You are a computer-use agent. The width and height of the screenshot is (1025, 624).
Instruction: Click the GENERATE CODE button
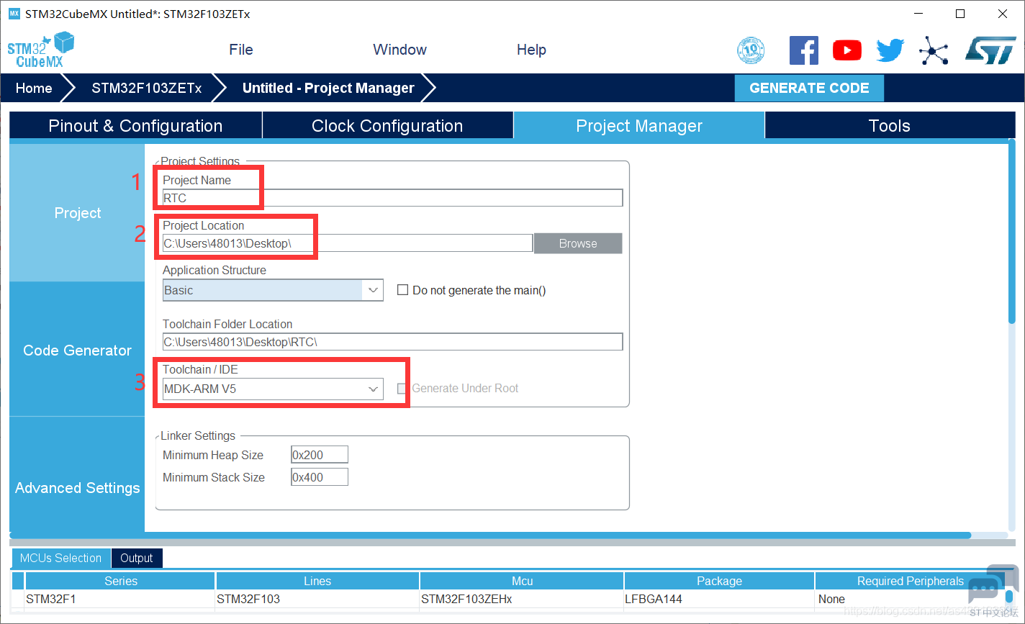pos(809,88)
